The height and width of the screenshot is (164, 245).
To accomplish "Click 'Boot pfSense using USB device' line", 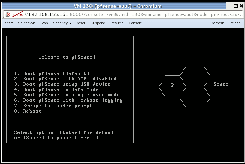I will click(x=62, y=84).
